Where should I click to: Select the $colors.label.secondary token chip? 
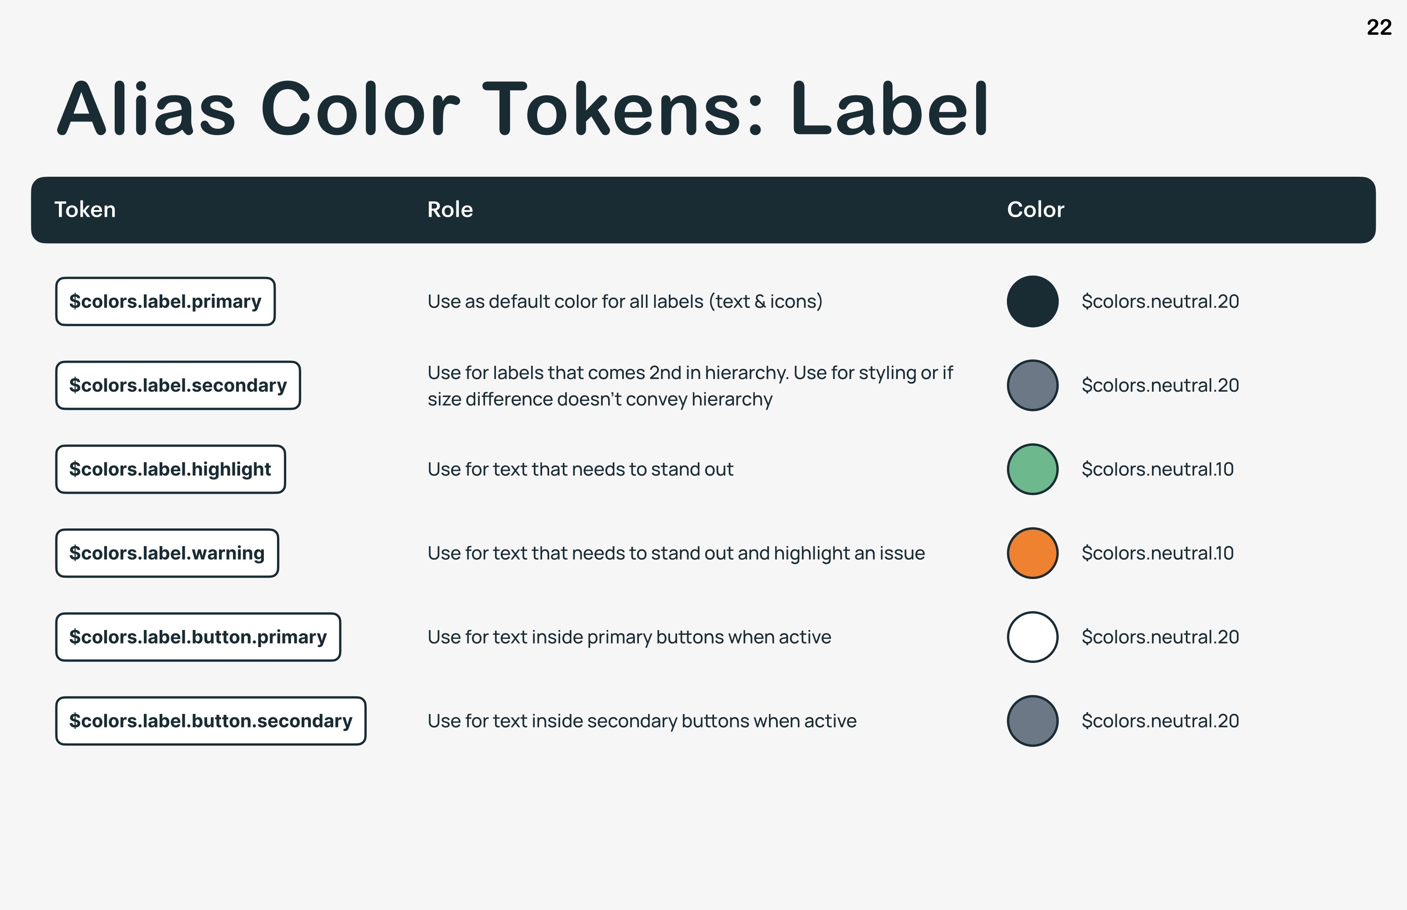tap(178, 385)
